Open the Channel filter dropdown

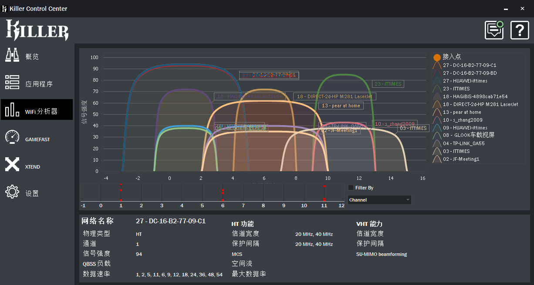point(379,199)
